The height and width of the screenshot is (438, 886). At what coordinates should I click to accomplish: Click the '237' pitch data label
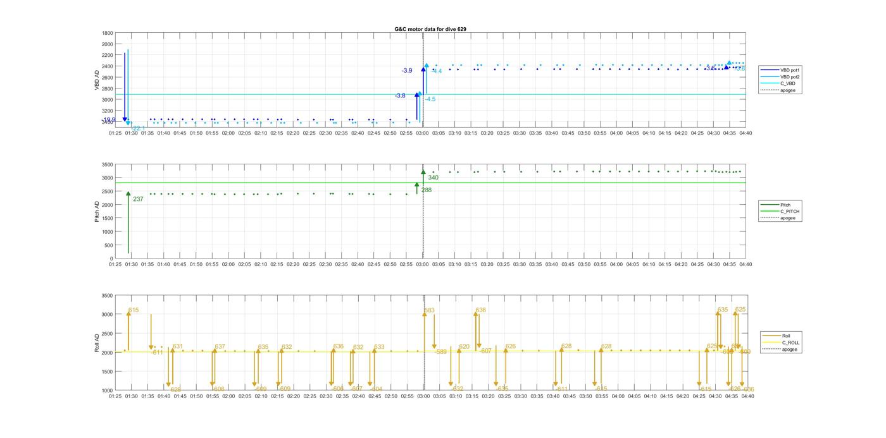138,199
